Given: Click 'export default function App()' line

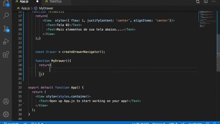Looking at the screenshot, I should 56,87.
